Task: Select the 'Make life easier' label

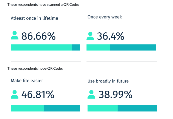Action: click(x=27, y=80)
